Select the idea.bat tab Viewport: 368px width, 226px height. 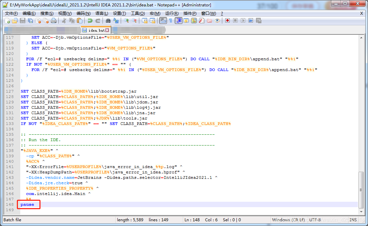[x=96, y=30]
